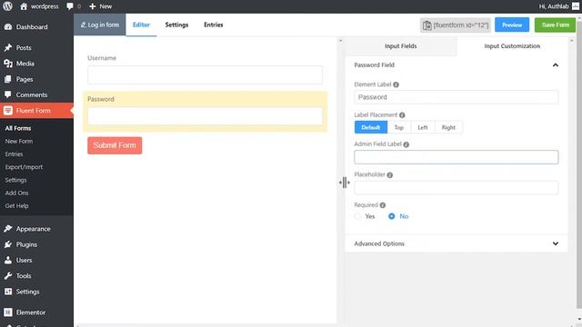Set label placement to Top

[399, 127]
